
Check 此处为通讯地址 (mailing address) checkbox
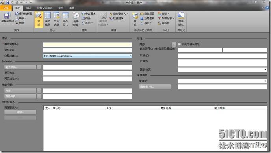(x=179, y=44)
